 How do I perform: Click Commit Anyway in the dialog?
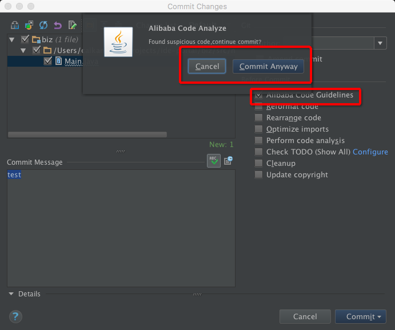coord(268,67)
